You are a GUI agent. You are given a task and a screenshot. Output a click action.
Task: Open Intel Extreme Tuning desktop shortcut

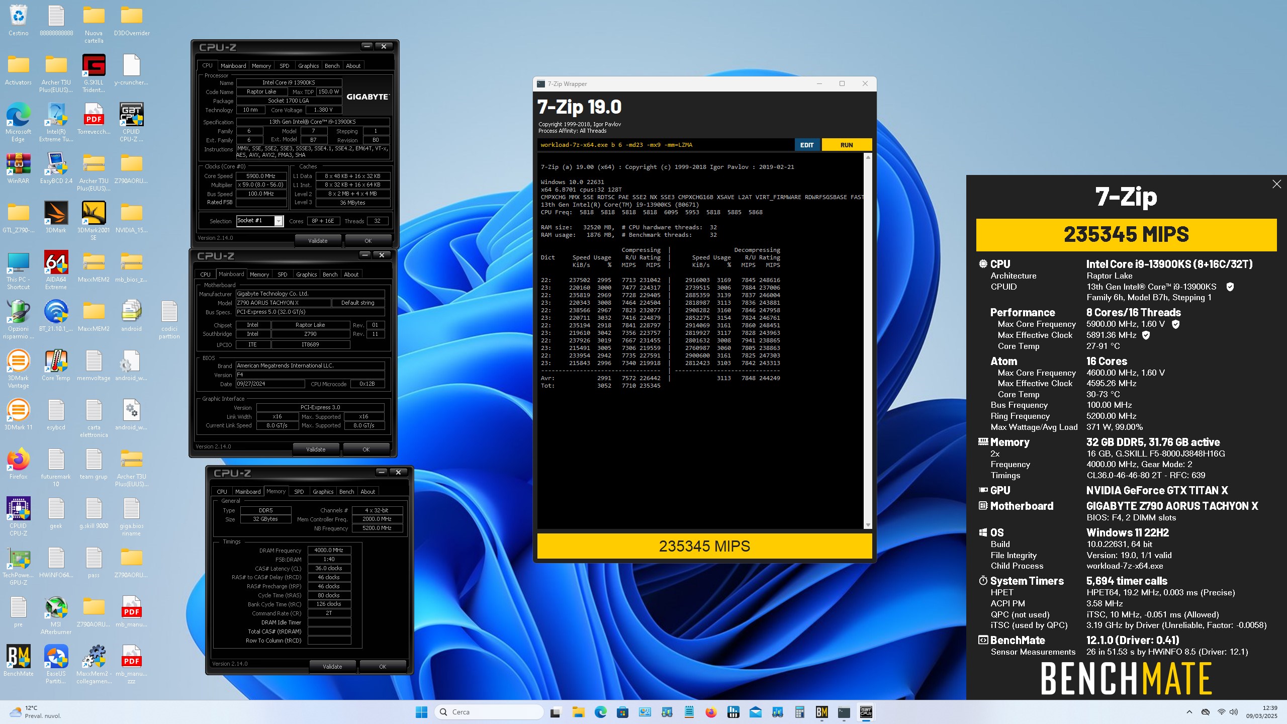pos(56,123)
